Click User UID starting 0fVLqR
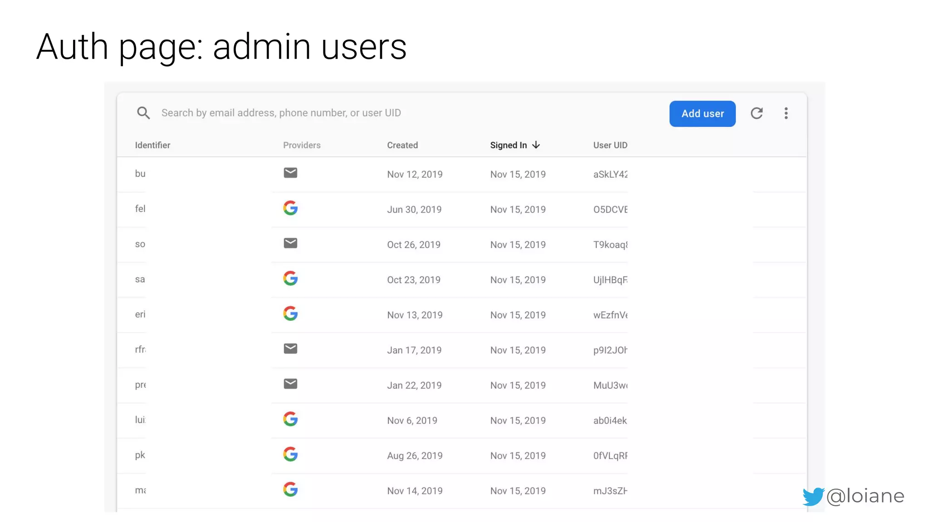Viewport: 929px width, 522px height. point(610,456)
